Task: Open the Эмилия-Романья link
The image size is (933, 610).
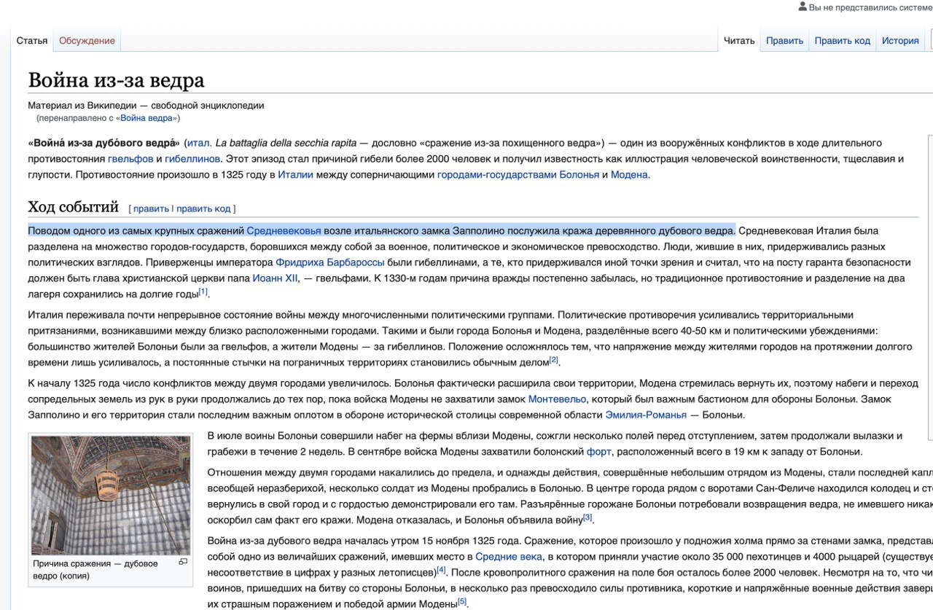Action: [x=646, y=415]
